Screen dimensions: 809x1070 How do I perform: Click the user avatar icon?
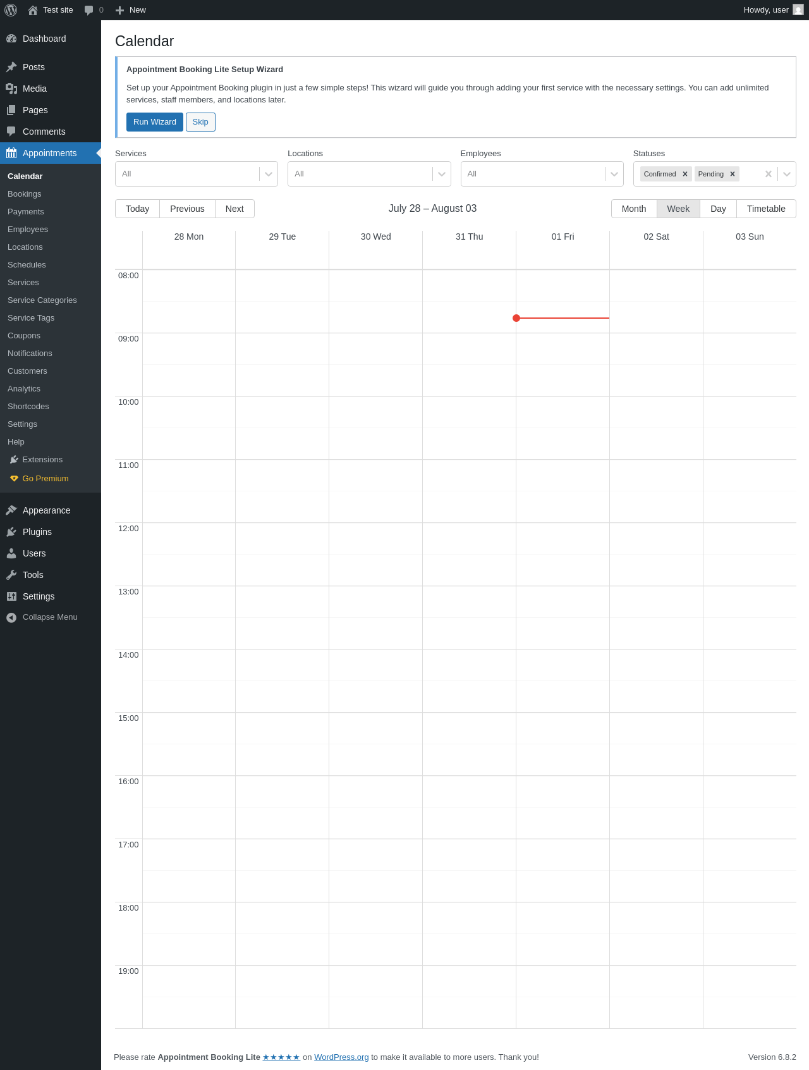[x=798, y=9]
